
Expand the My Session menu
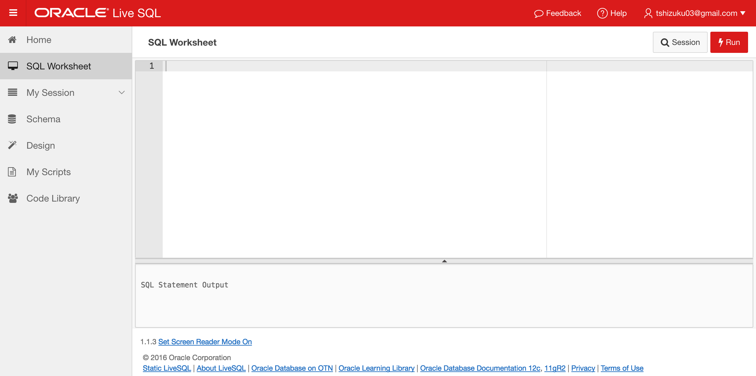tap(121, 93)
